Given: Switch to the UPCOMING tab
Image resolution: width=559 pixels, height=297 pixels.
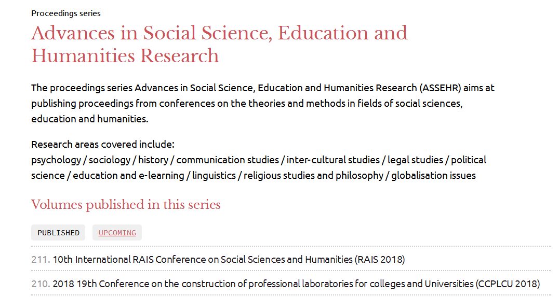Looking at the screenshot, I should click(117, 233).
